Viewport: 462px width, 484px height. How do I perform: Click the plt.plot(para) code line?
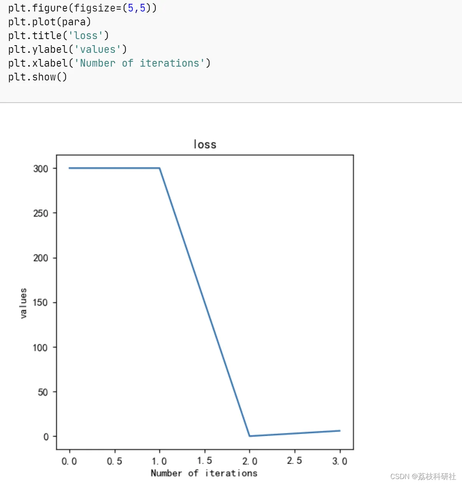click(49, 22)
